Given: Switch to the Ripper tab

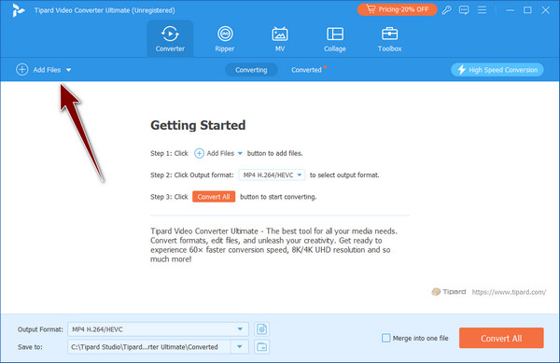Looking at the screenshot, I should pos(225,39).
